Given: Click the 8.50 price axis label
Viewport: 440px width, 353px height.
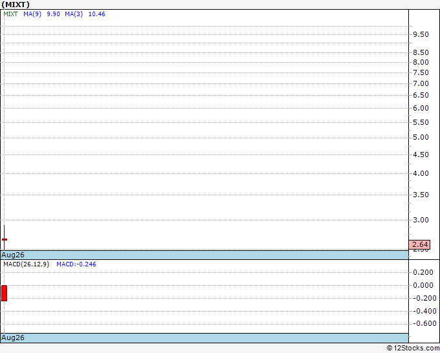Looking at the screenshot, I should (x=421, y=52).
